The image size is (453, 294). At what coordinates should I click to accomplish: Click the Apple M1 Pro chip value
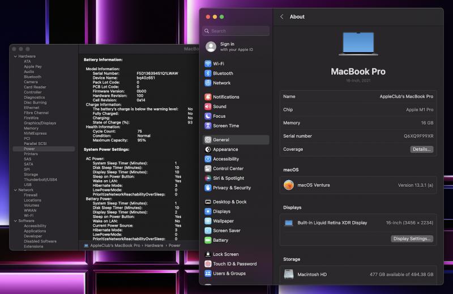click(x=420, y=109)
